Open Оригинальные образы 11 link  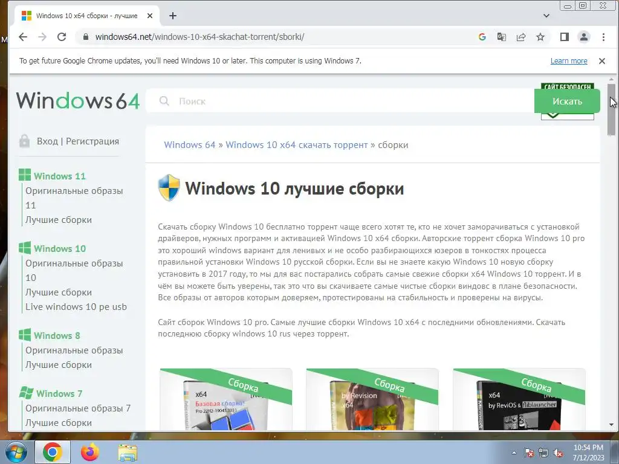click(74, 198)
